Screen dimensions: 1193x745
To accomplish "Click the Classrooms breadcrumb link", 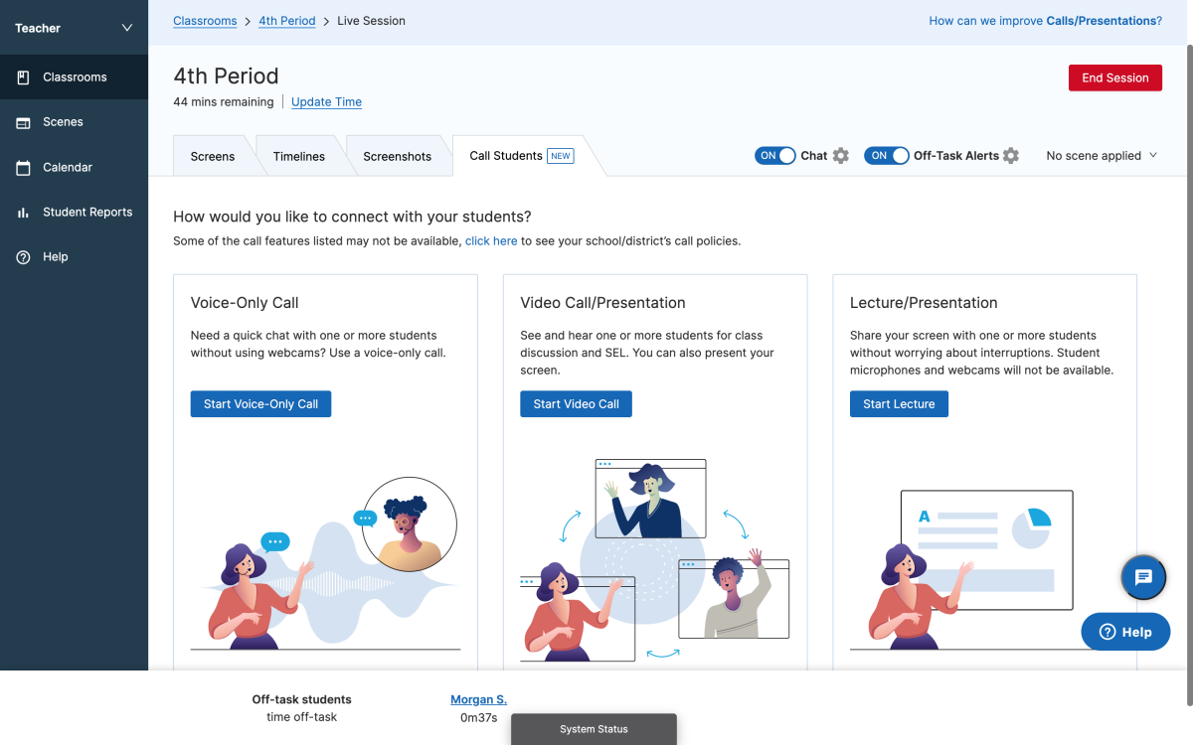I will tap(205, 21).
